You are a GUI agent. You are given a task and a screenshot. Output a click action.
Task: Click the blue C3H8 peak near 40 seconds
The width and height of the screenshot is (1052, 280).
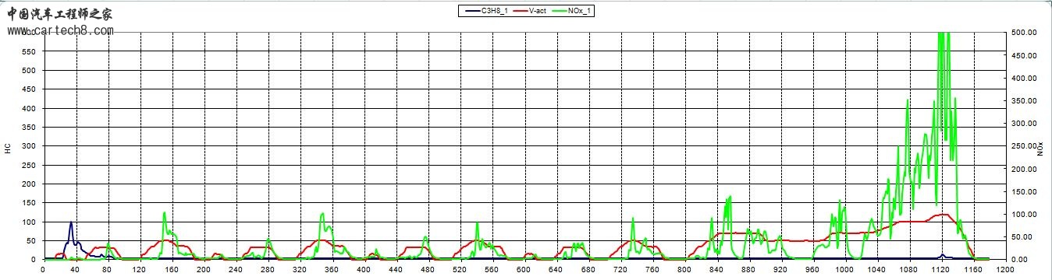71,224
